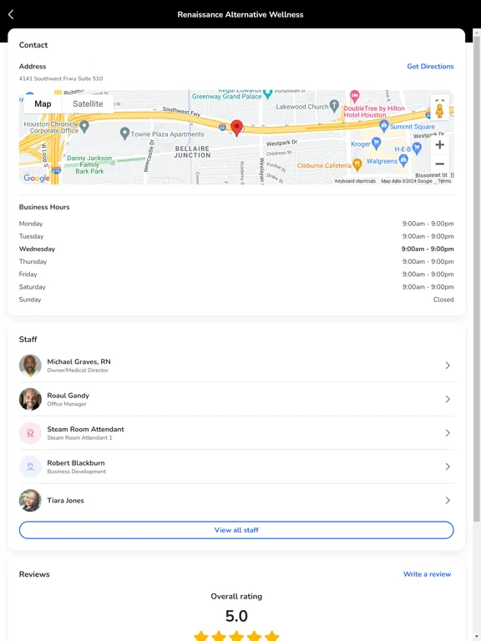
Task: Click Office Manager subtitle
Action: pos(67,404)
